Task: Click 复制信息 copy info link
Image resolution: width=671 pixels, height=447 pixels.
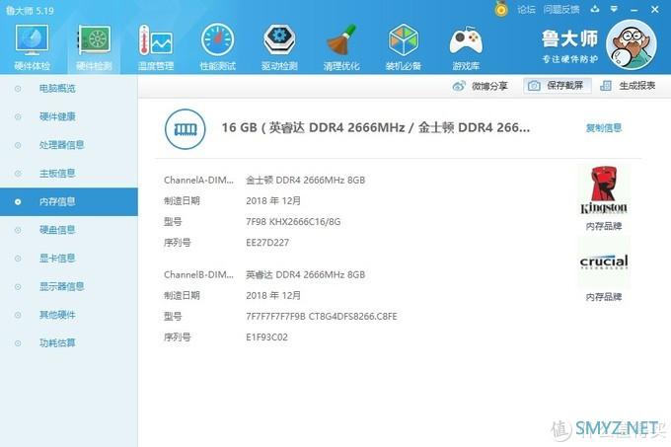Action: pyautogui.click(x=603, y=128)
